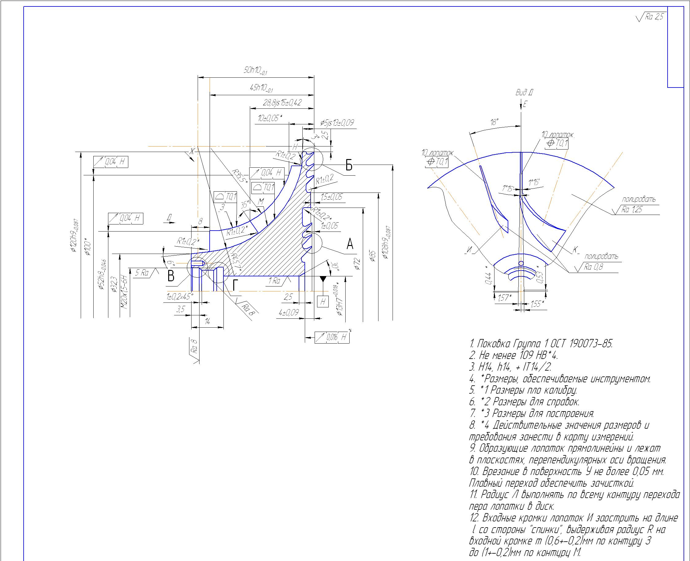Click the ø5js13±0,09 diameter label

coord(337,123)
